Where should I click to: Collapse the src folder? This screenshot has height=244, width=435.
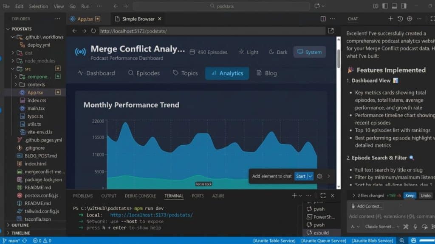(12, 69)
